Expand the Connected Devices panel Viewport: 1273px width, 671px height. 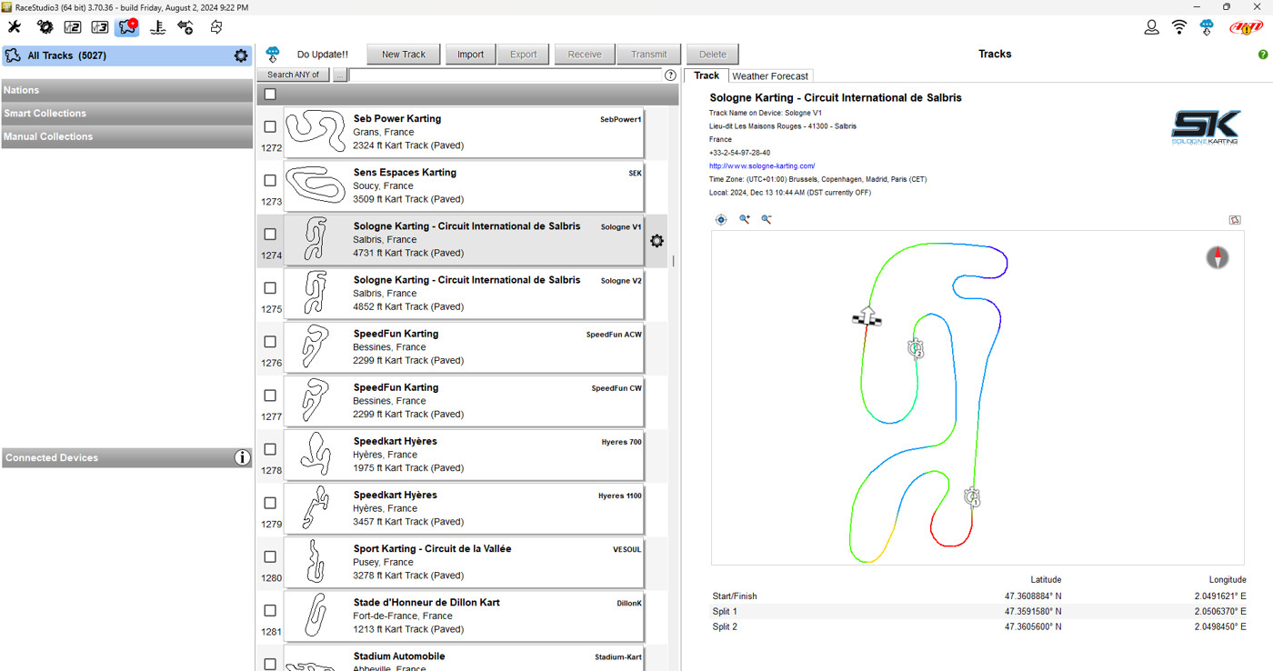[126, 457]
